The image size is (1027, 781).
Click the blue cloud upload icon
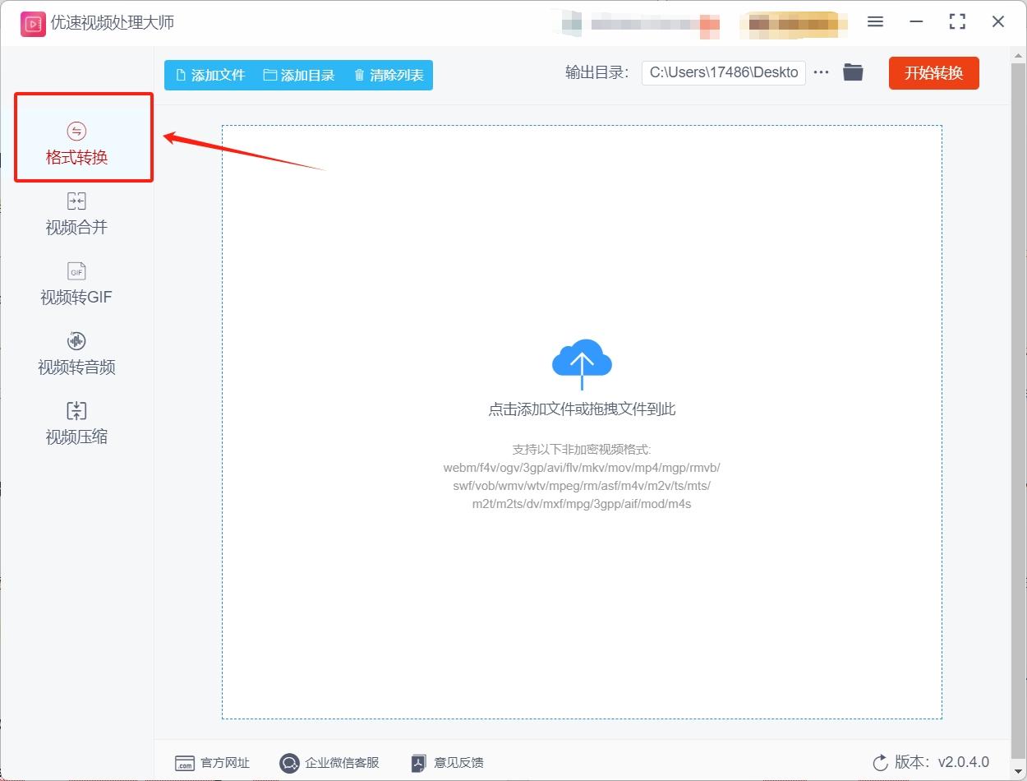pos(582,362)
